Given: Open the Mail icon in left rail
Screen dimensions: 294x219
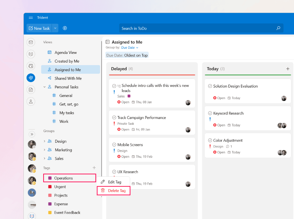Looking at the screenshot, I should pyautogui.click(x=31, y=42).
